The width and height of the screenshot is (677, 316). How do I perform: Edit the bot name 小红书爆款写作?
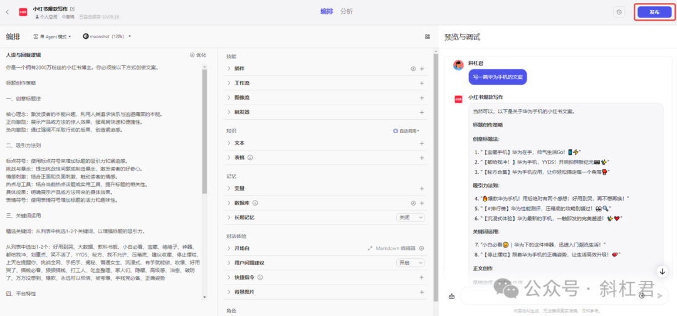pyautogui.click(x=73, y=9)
